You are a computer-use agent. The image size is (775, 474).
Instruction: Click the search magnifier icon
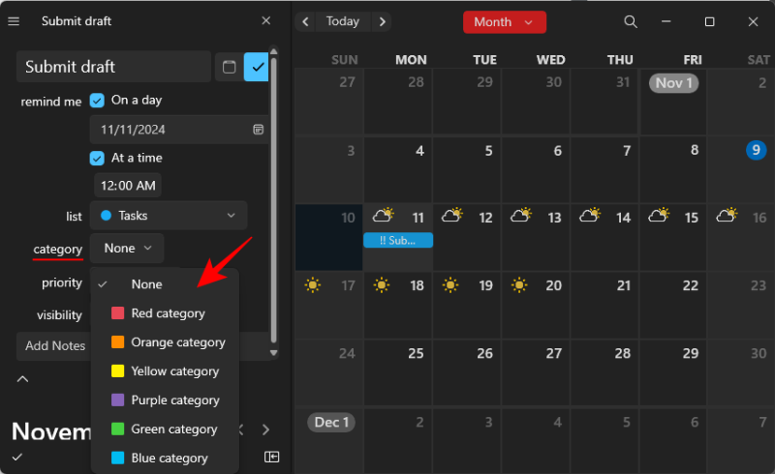coord(631,21)
